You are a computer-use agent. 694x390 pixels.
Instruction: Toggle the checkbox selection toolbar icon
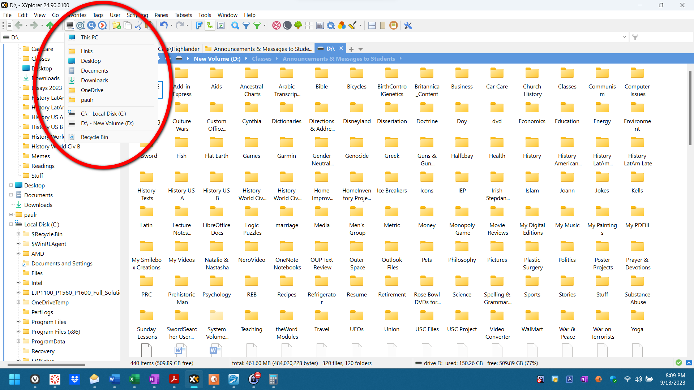tap(221, 25)
